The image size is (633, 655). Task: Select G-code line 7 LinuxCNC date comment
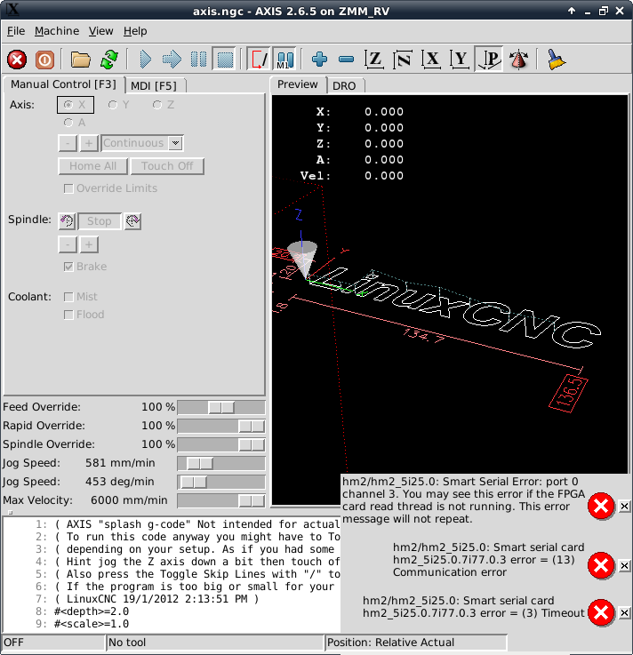pyautogui.click(x=156, y=599)
